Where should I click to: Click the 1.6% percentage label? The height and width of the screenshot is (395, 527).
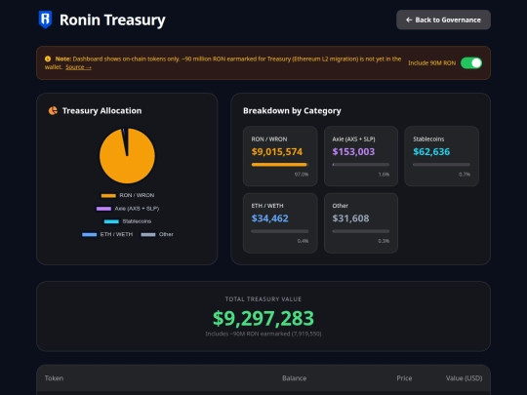click(384, 175)
